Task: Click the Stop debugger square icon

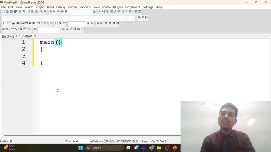Action: tap(130, 11)
